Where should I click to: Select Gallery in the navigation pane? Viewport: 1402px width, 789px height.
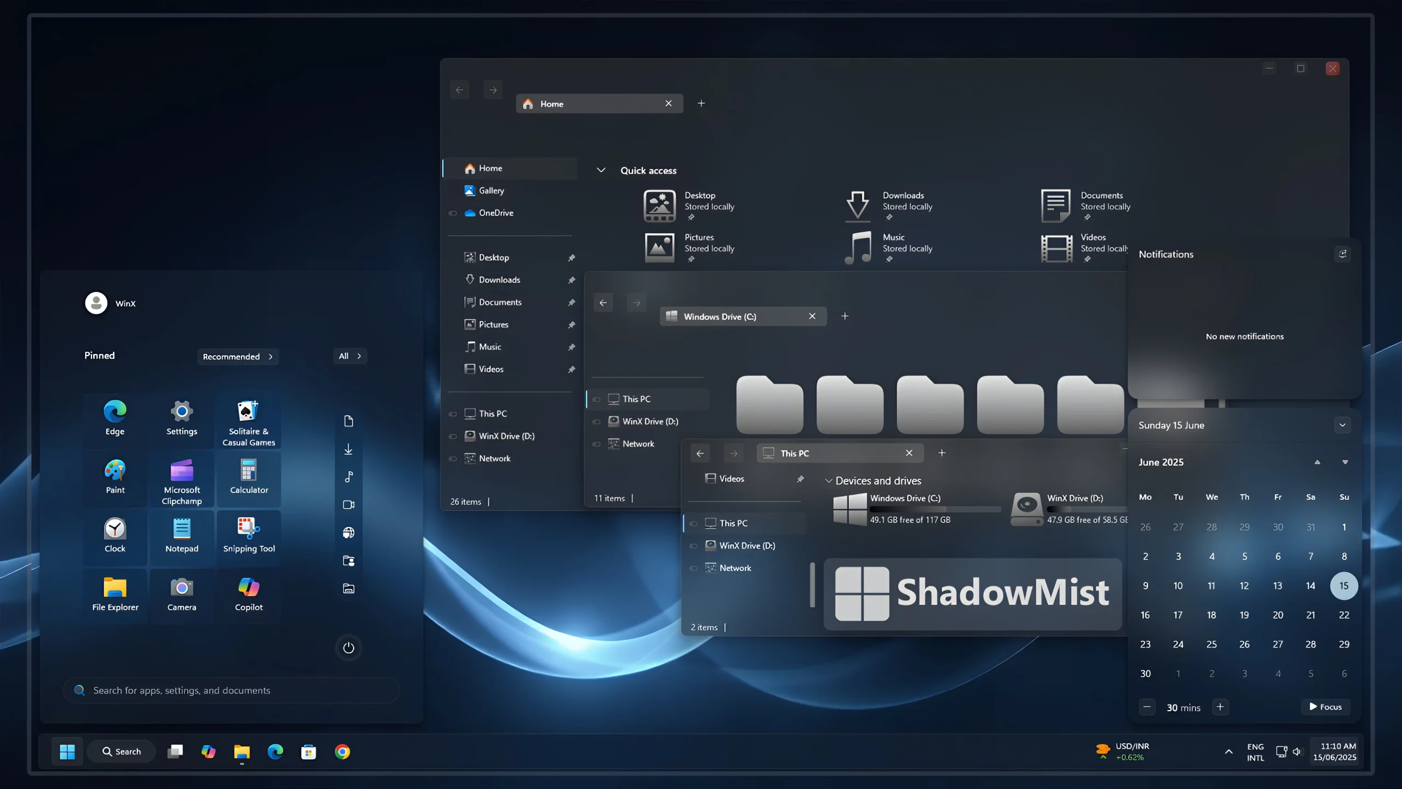point(491,191)
